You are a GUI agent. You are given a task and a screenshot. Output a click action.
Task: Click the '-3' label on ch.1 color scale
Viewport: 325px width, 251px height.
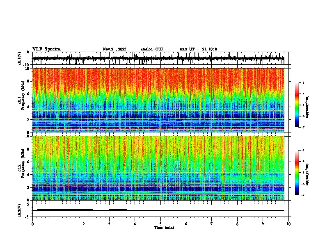(x=303, y=83)
